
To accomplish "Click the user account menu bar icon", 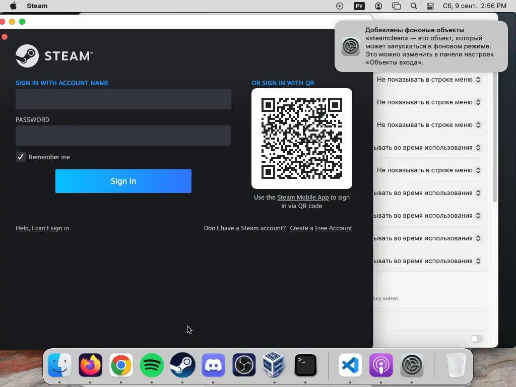I will click(378, 6).
